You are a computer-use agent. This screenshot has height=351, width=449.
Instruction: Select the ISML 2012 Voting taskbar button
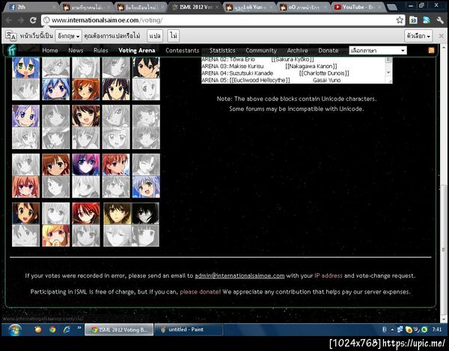click(x=119, y=329)
